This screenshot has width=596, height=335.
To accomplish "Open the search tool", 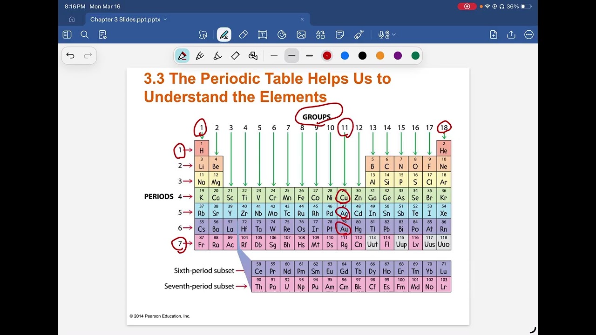I will point(85,34).
